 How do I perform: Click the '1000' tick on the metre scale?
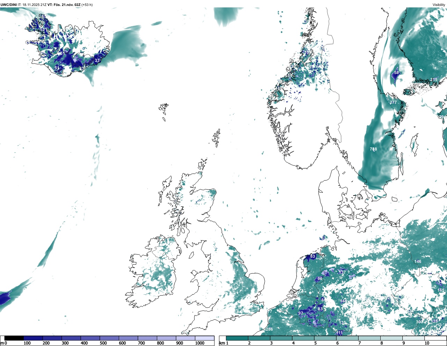(200, 343)
